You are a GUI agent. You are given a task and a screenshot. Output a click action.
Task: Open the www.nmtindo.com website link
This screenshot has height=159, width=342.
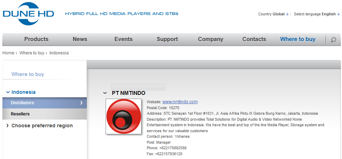pos(180,102)
